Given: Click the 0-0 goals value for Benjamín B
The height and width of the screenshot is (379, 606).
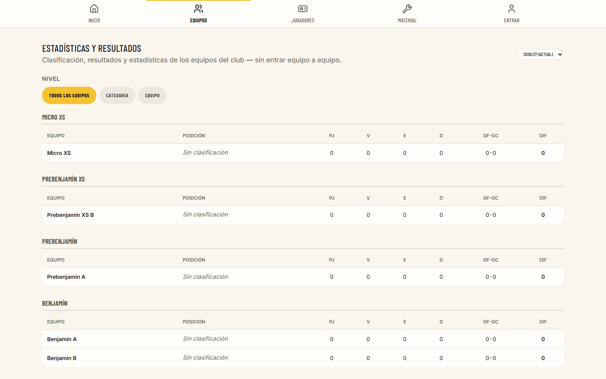Looking at the screenshot, I should click(491, 358).
